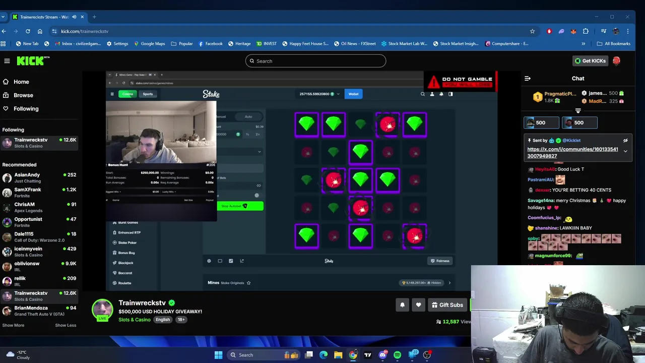Open oblivionsw recommended channel
This screenshot has height=363, width=645.
[x=39, y=267]
